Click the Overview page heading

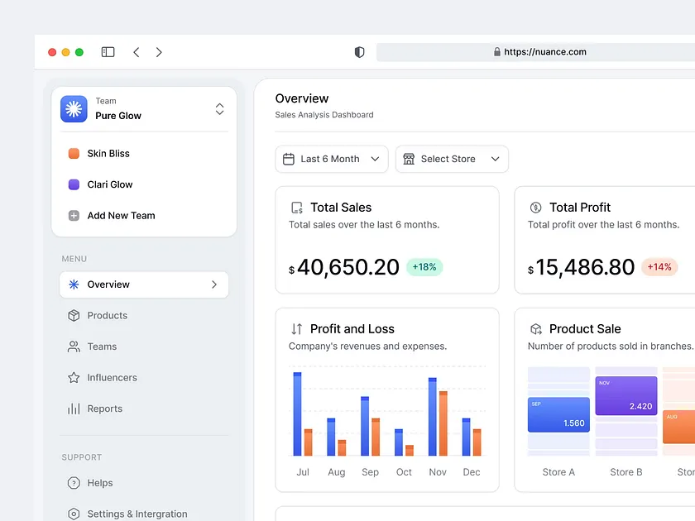click(x=302, y=98)
